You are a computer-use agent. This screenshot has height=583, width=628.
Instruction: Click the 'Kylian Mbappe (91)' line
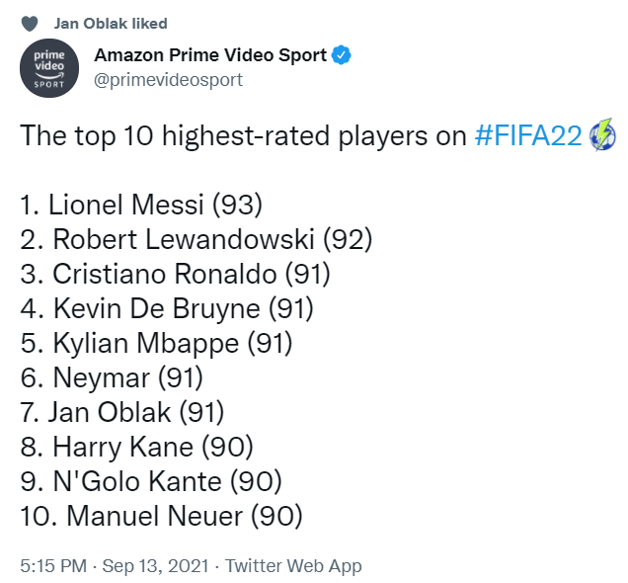(157, 344)
